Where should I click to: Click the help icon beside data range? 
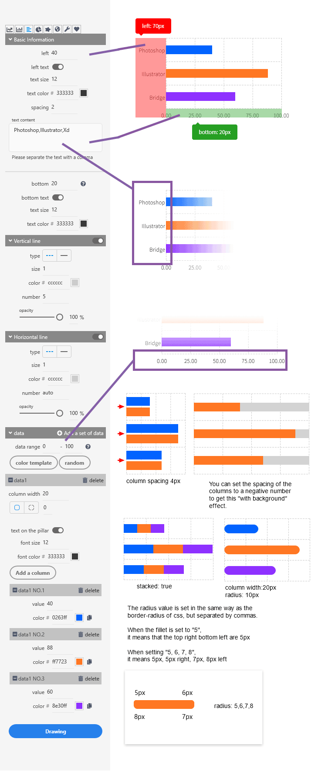click(x=88, y=447)
